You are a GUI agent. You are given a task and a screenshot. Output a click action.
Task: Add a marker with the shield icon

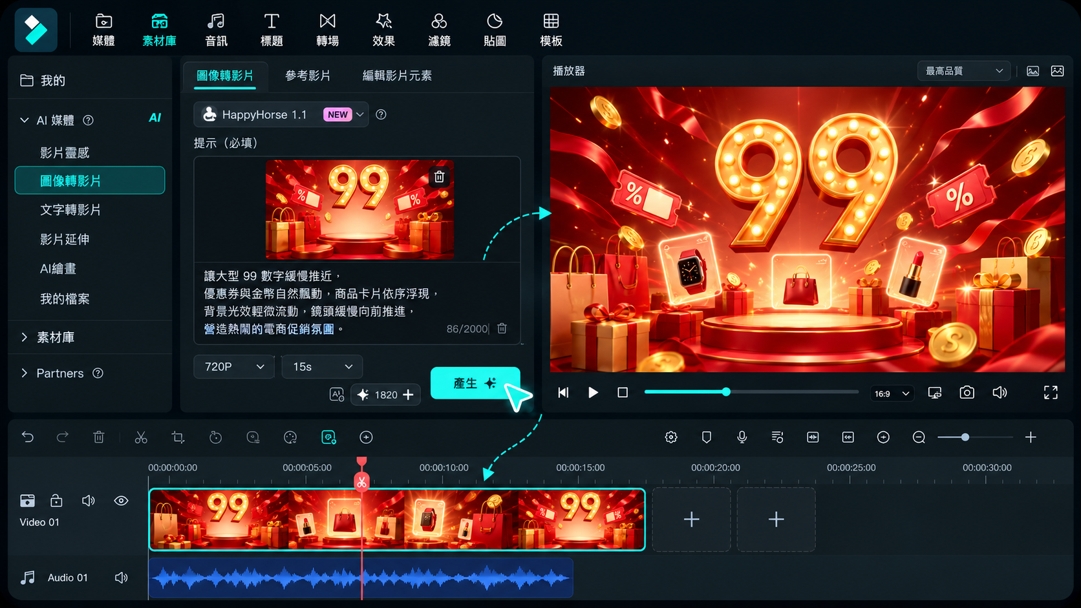click(x=707, y=437)
